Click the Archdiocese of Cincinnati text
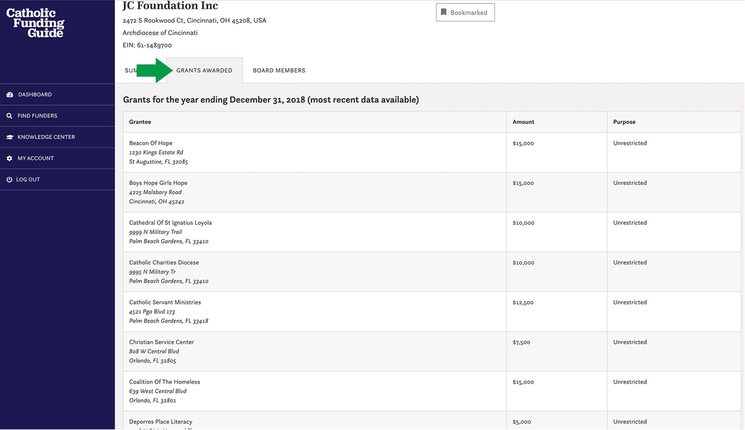Screen dimensions: 745x430 (160, 33)
